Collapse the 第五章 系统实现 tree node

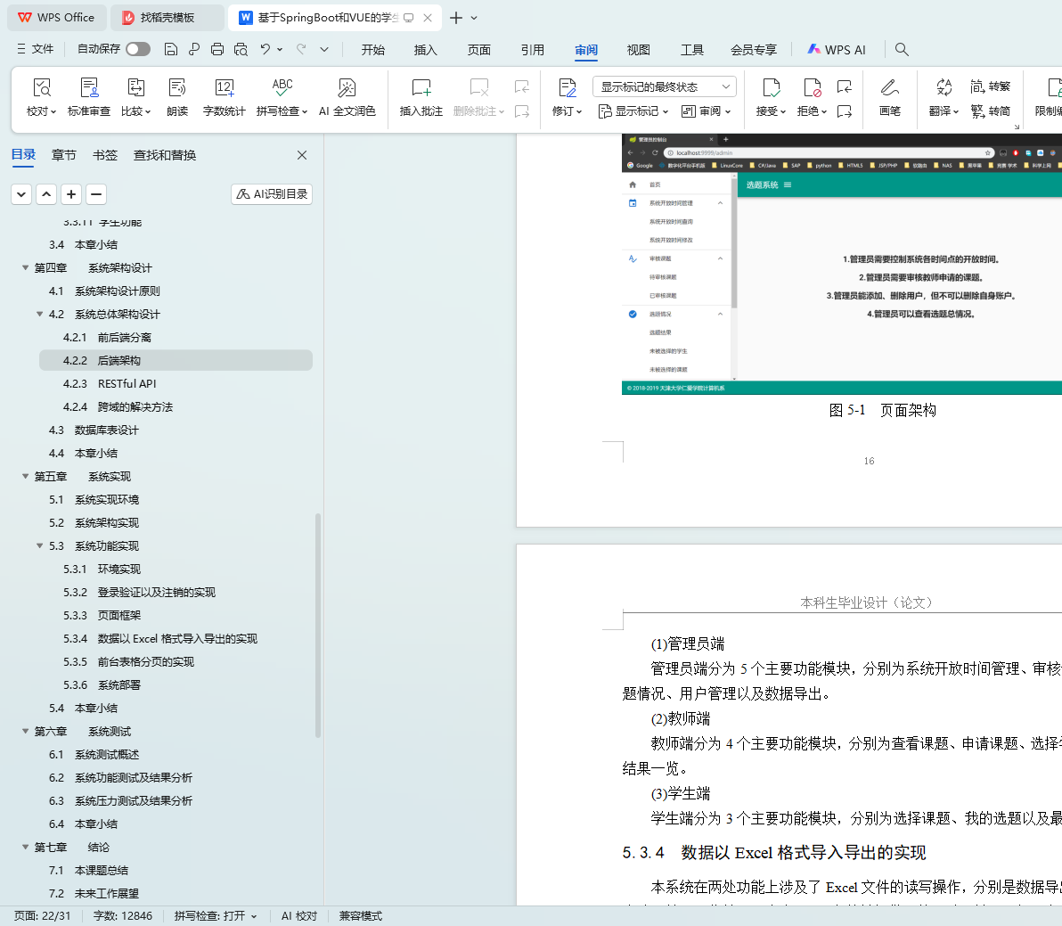click(x=26, y=477)
